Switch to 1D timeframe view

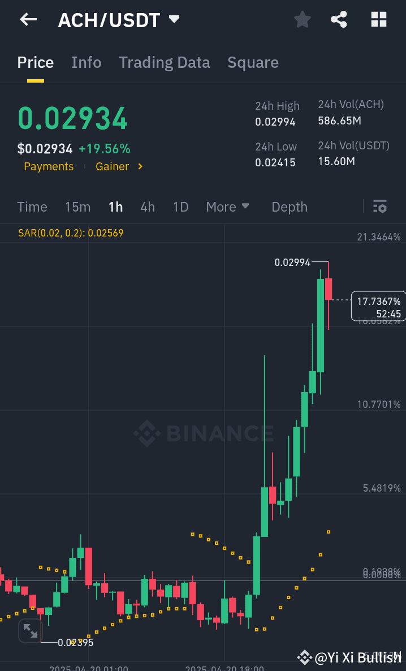(180, 207)
